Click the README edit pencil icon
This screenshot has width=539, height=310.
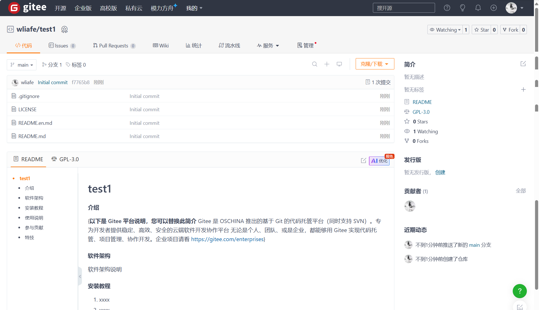coord(364,161)
